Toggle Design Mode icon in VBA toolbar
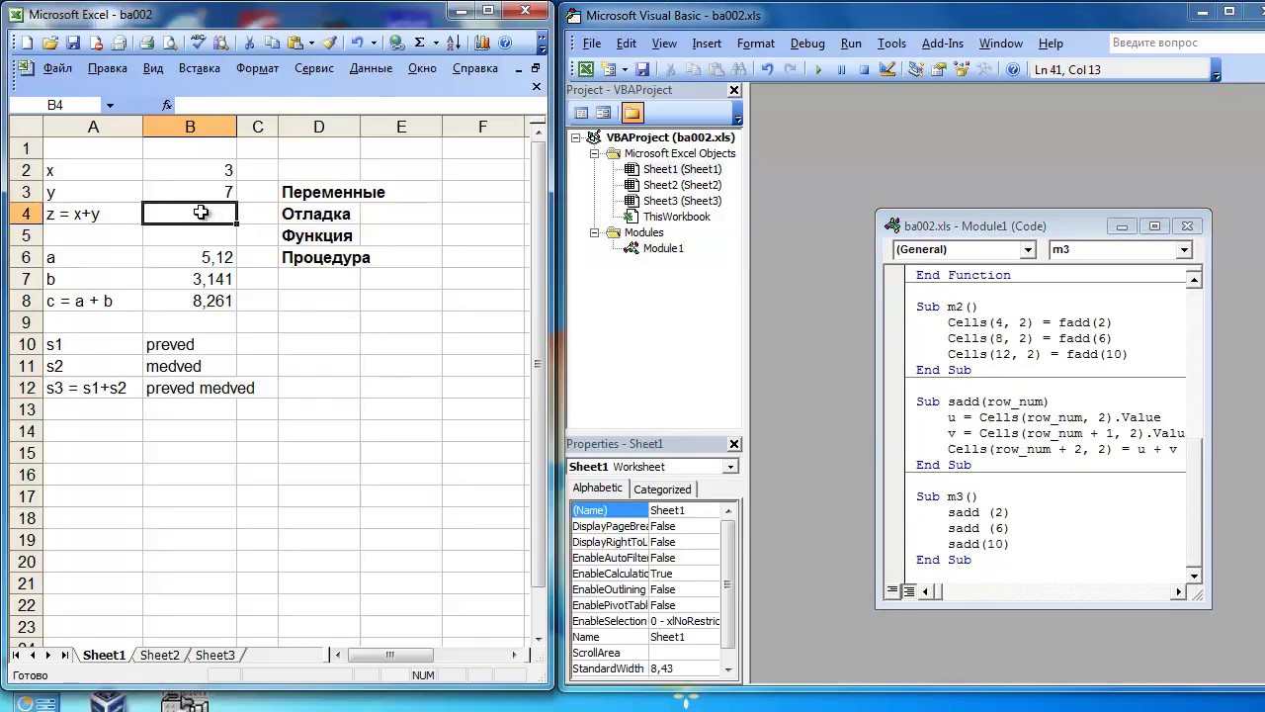The image size is (1265, 712). [886, 69]
